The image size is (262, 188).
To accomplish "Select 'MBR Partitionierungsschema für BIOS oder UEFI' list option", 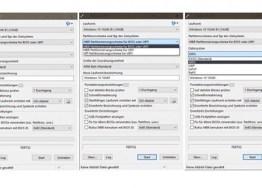I will [131, 46].
